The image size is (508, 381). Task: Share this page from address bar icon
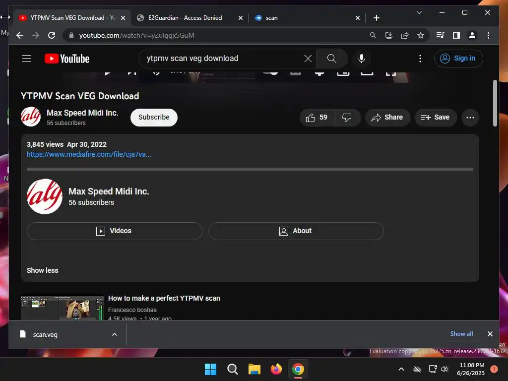point(405,35)
